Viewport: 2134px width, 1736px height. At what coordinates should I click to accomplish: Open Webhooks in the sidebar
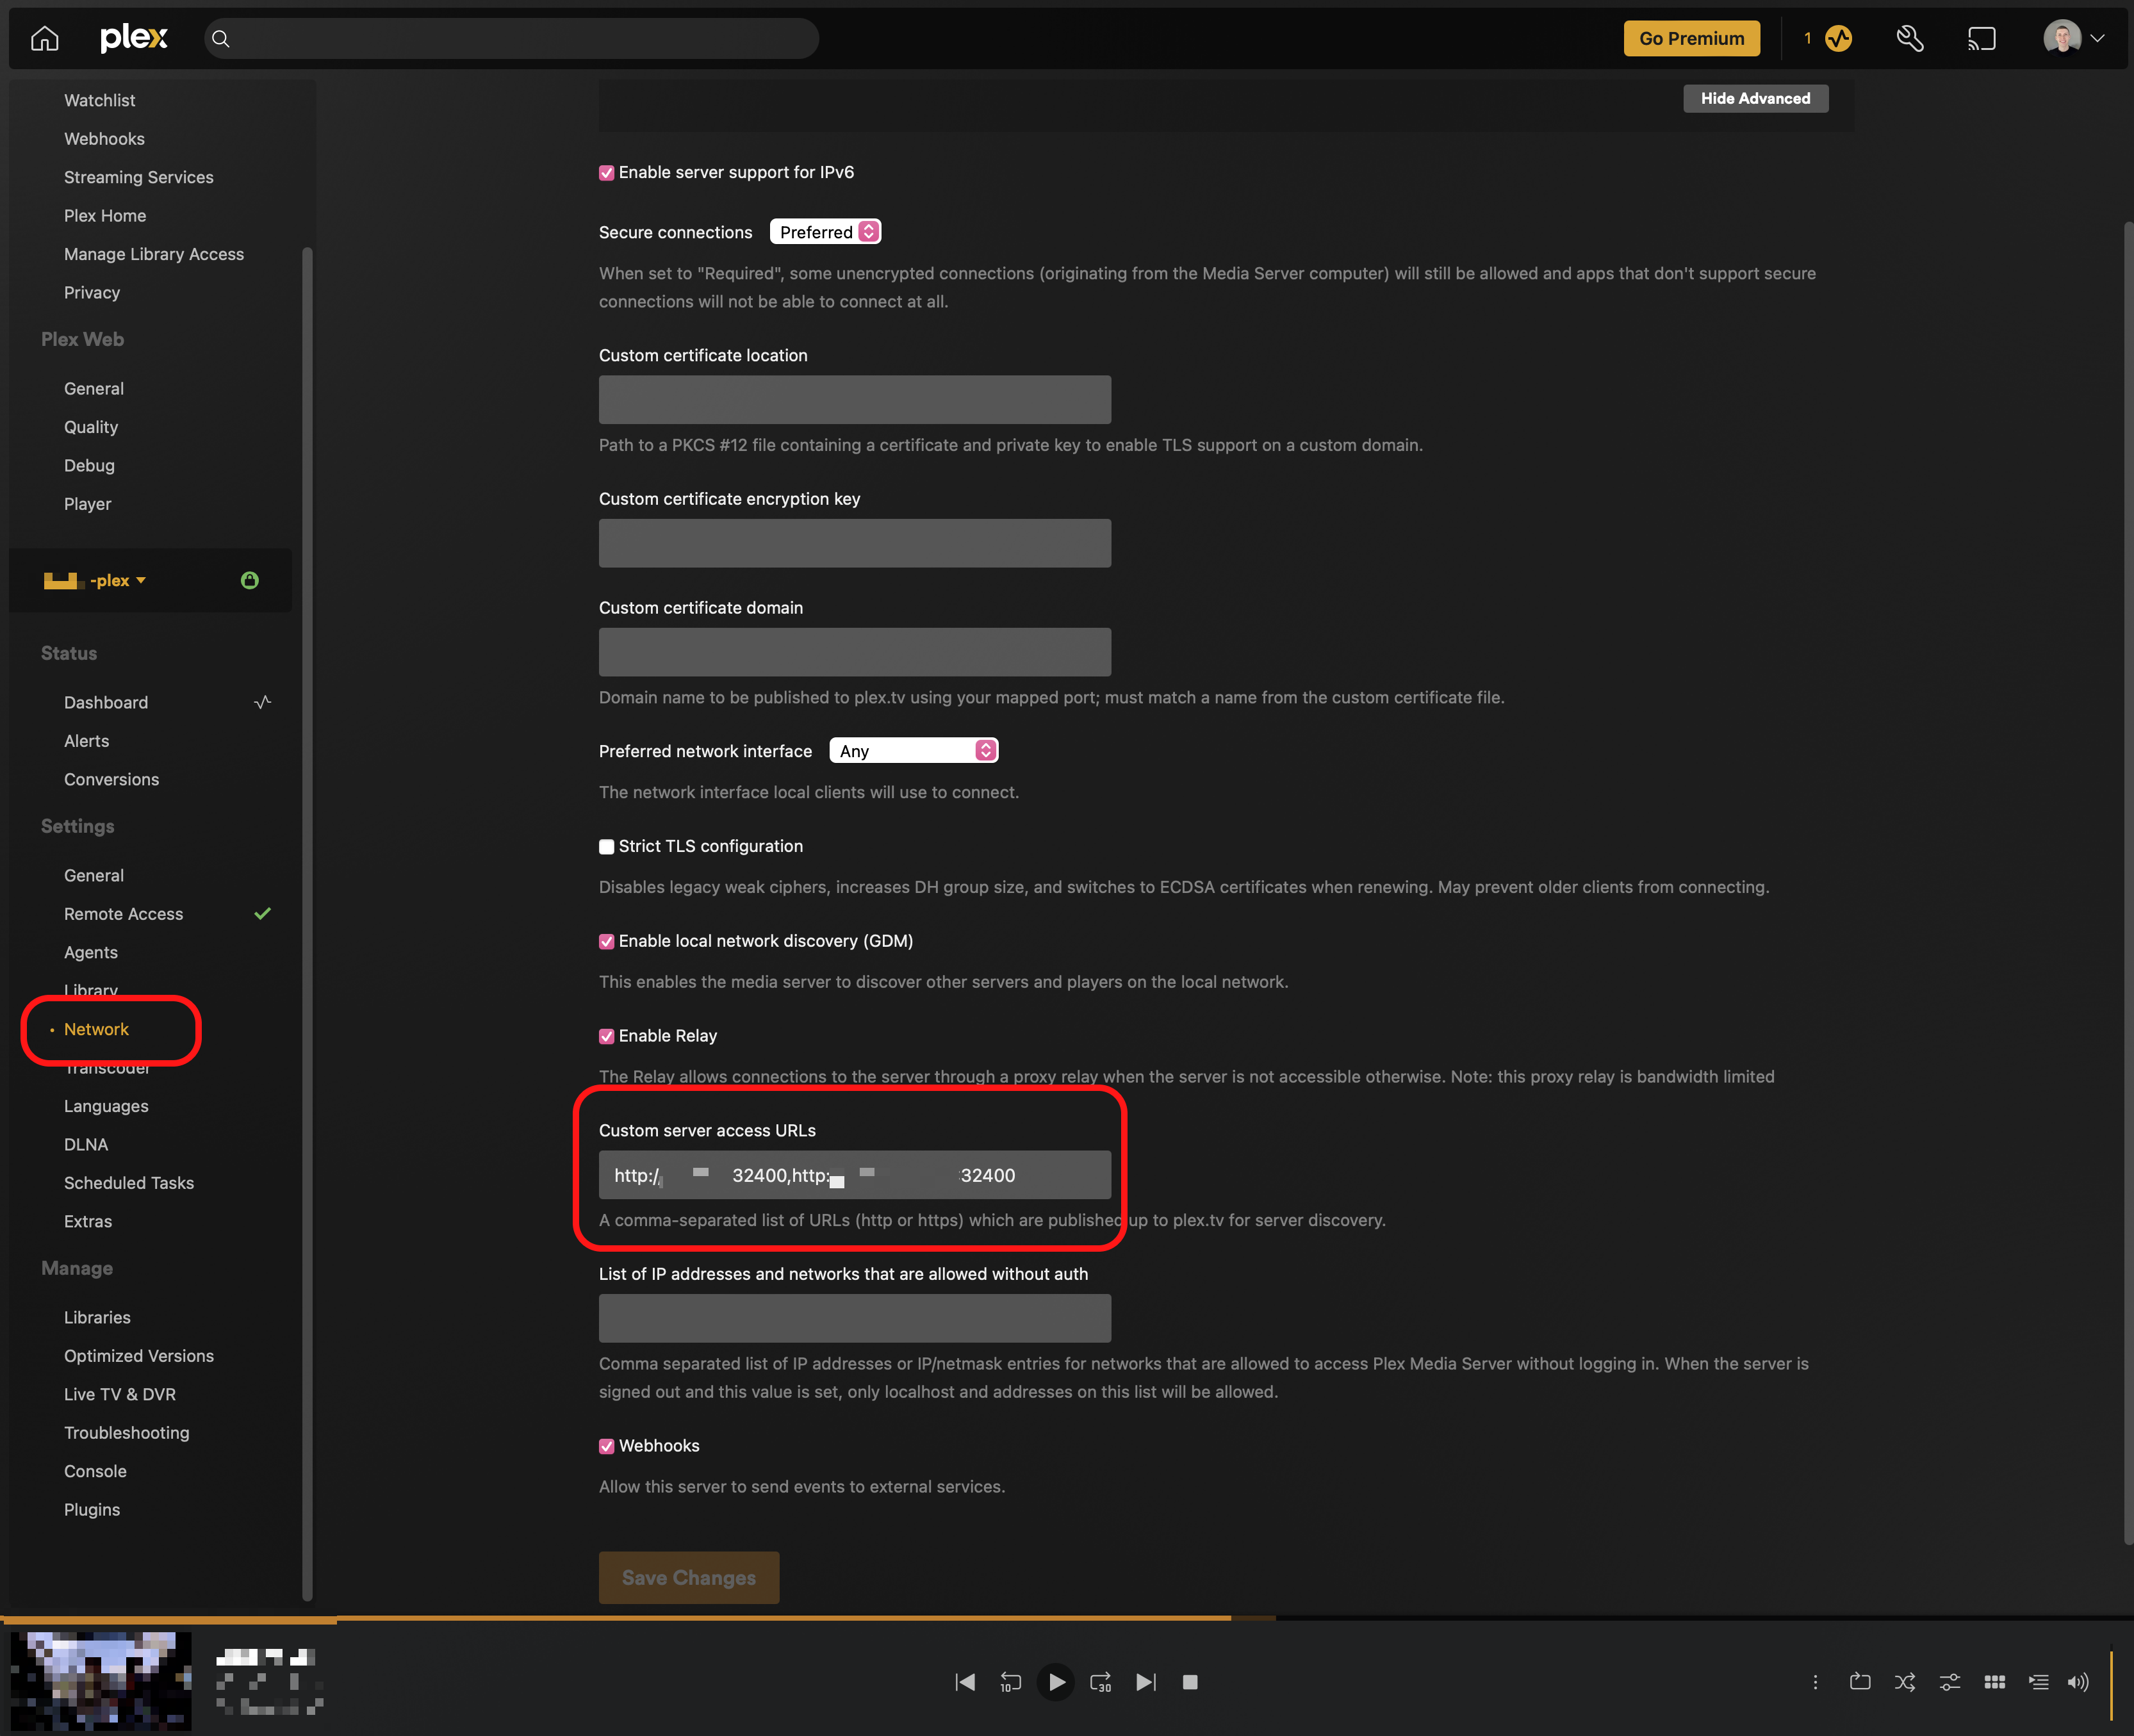pos(104,139)
